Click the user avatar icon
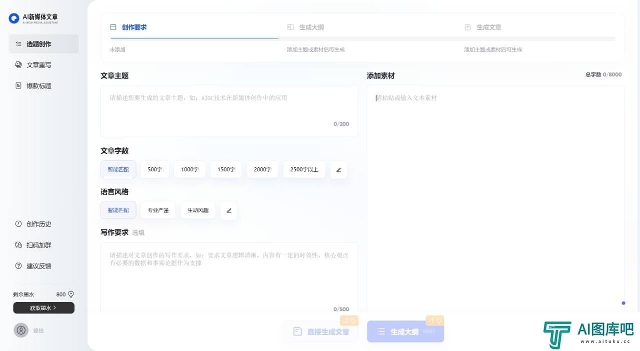Screen dimensions: 640x351 point(21,330)
